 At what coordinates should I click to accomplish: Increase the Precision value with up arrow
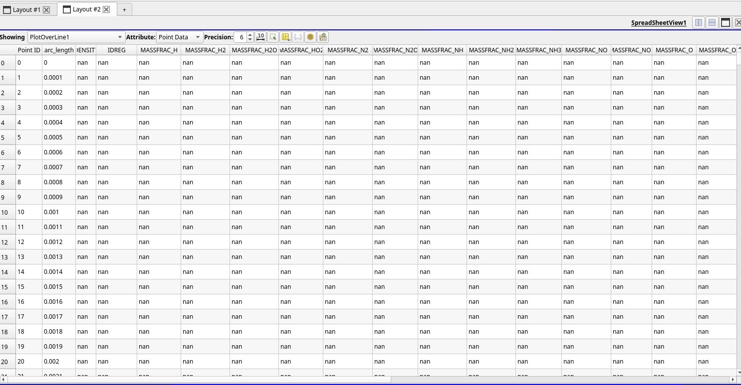pyautogui.click(x=250, y=34)
